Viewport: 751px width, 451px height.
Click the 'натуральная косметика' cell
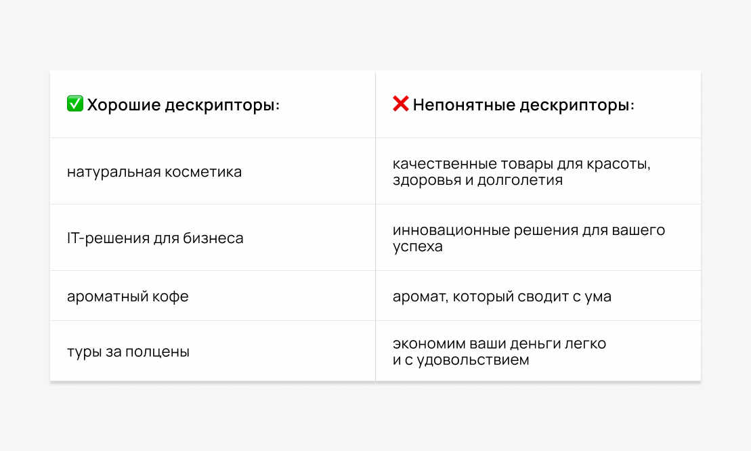tap(154, 172)
